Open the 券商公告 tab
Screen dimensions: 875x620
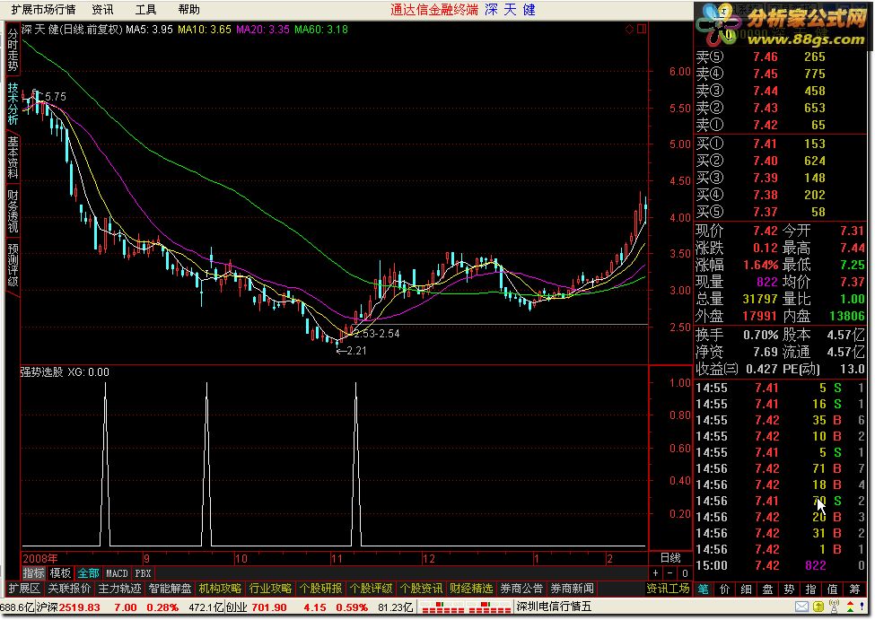(521, 589)
